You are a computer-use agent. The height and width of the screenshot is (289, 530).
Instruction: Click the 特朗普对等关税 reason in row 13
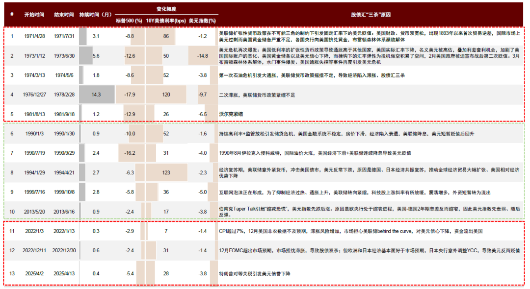coord(254,274)
